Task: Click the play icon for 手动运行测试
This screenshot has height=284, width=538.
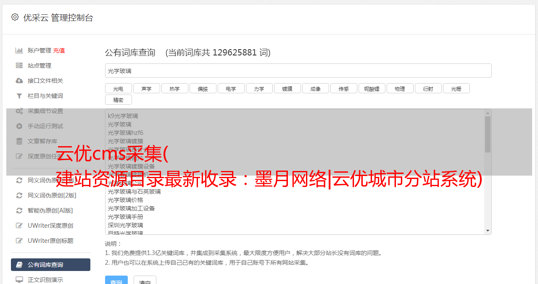Action: click(x=19, y=126)
